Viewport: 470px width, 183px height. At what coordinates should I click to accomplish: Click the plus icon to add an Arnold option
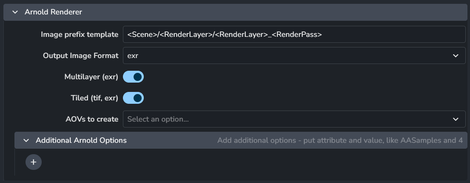34,162
